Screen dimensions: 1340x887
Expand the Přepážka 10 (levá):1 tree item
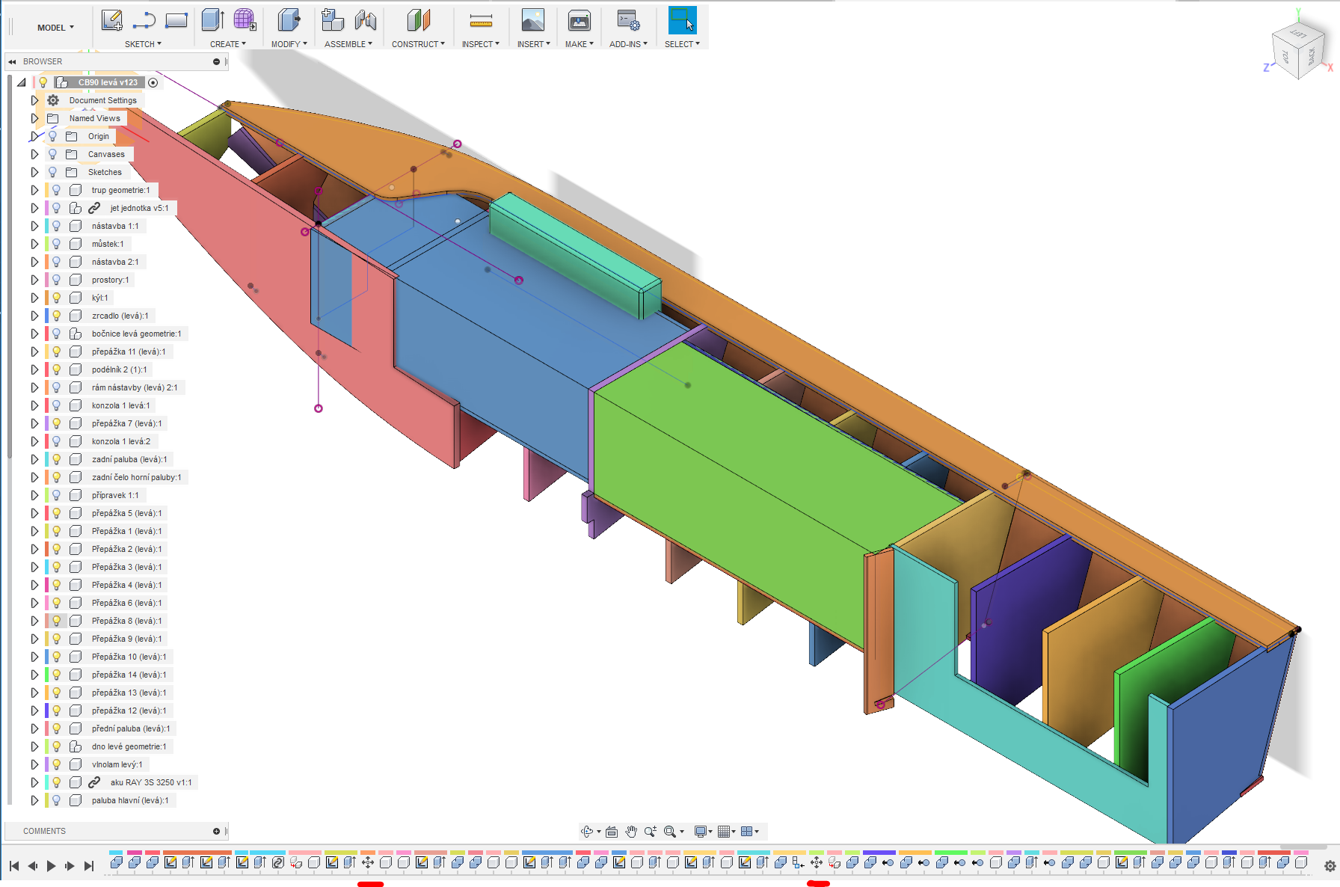[x=34, y=657]
